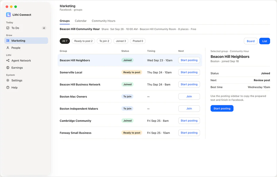Click the blue Start posting button in details panel

coord(222,109)
